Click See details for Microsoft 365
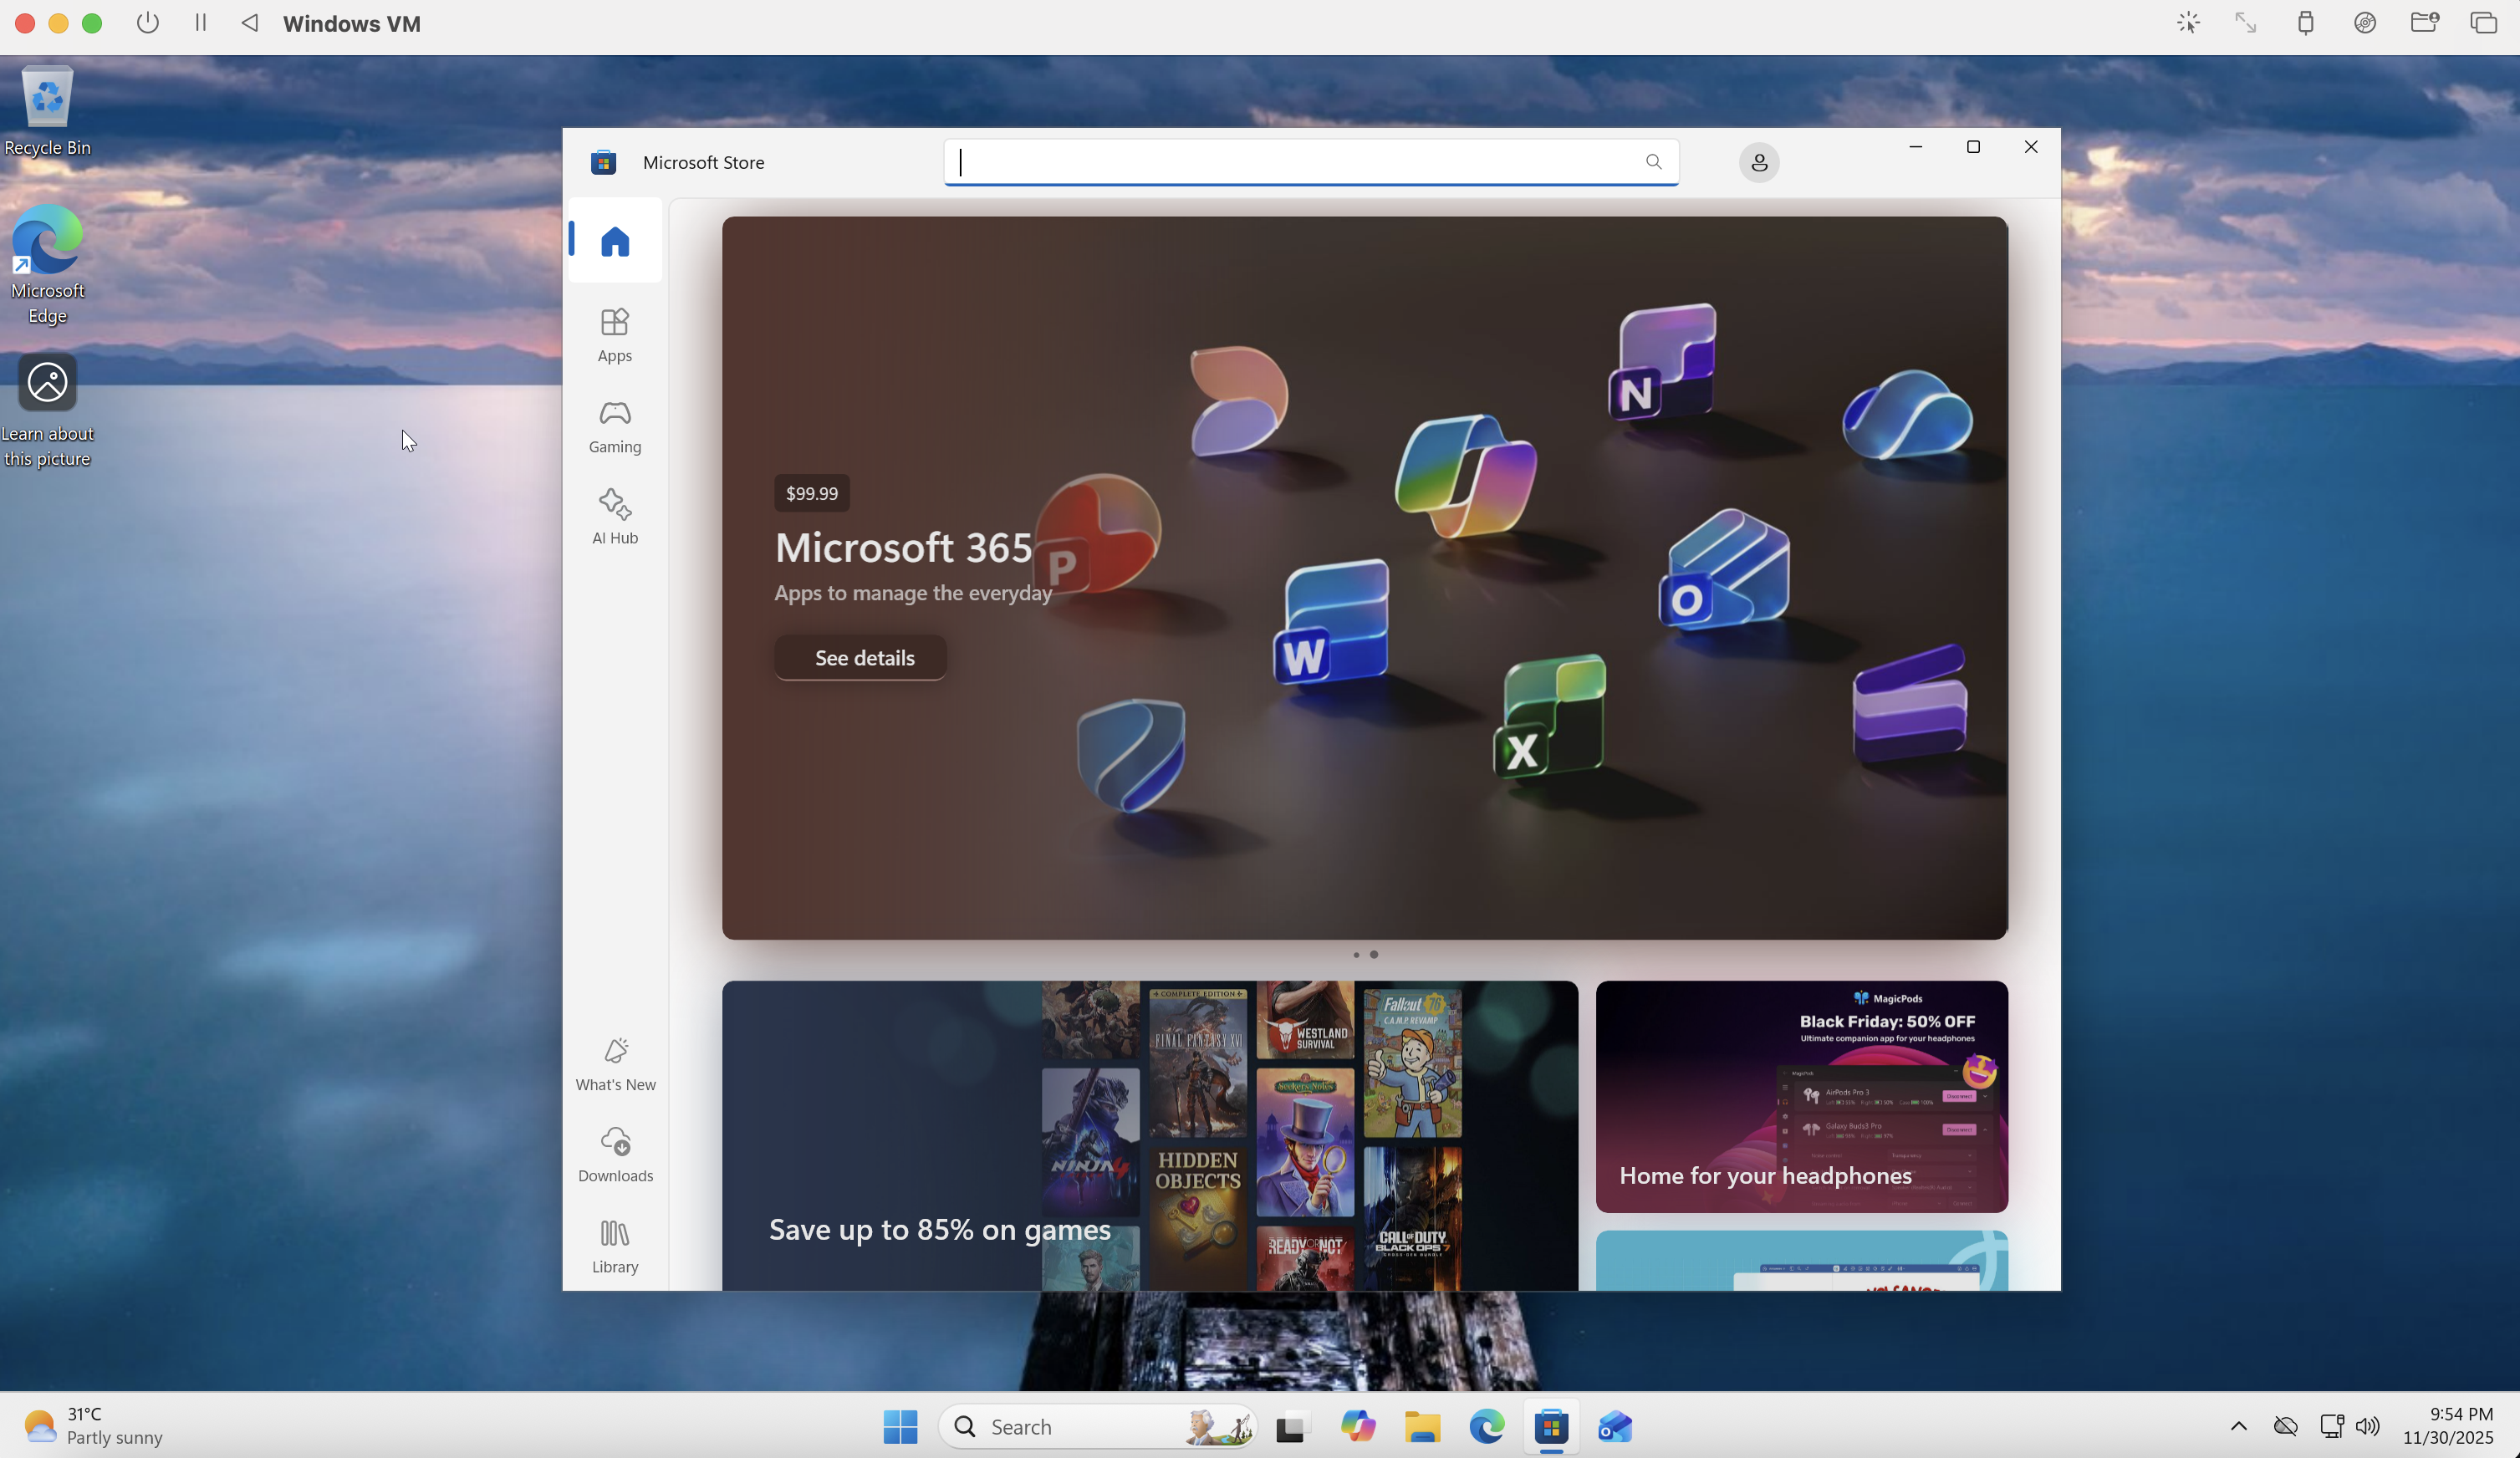2520x1458 pixels. coord(860,658)
